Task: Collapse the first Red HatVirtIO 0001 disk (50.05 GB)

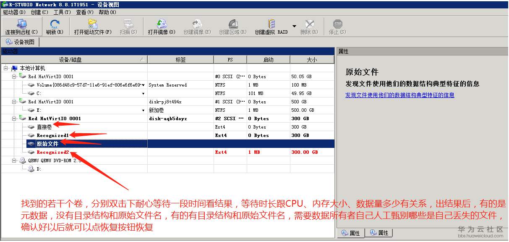Action: [14, 76]
